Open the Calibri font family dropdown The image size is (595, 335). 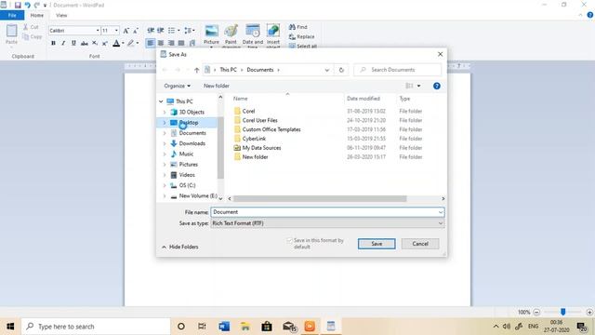pyautogui.click(x=98, y=31)
